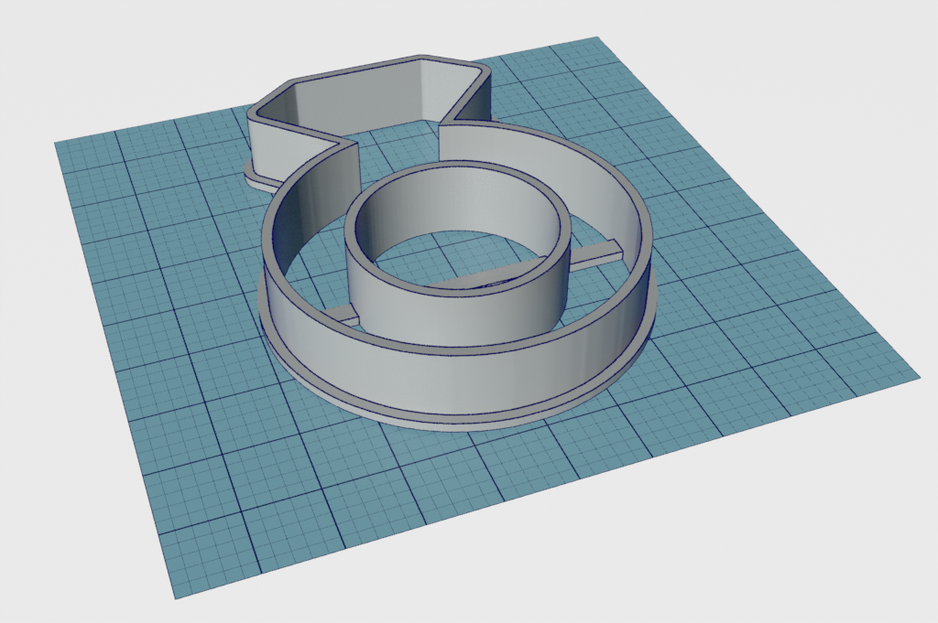This screenshot has width=938, height=623.
Task: Click the far corner of the grid plate
Action: tap(597, 38)
